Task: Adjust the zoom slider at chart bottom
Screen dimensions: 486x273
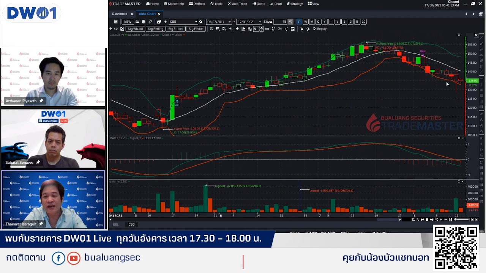Action: click(x=462, y=220)
